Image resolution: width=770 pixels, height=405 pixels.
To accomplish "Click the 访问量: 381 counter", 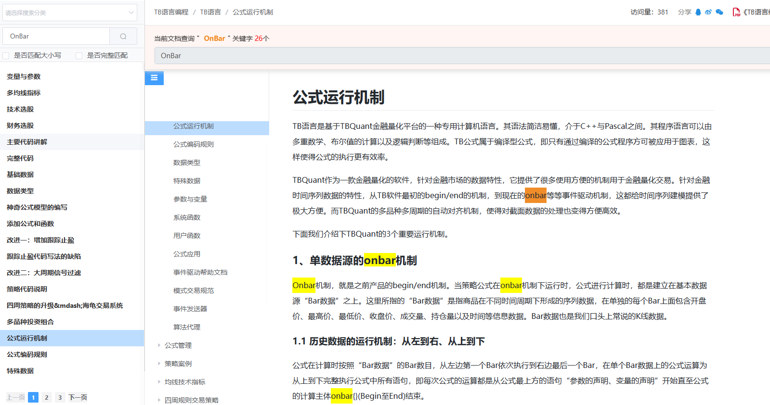I will (x=650, y=12).
